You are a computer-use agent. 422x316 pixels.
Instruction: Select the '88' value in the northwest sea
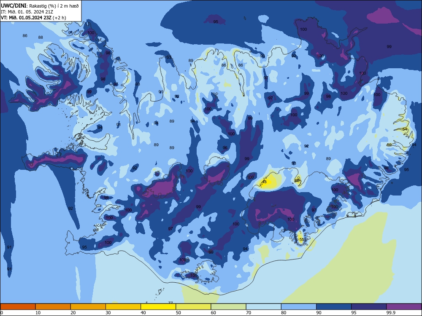pyautogui.click(x=41, y=37)
